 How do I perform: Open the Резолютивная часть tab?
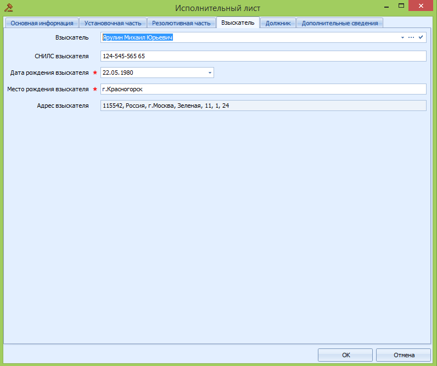(181, 23)
